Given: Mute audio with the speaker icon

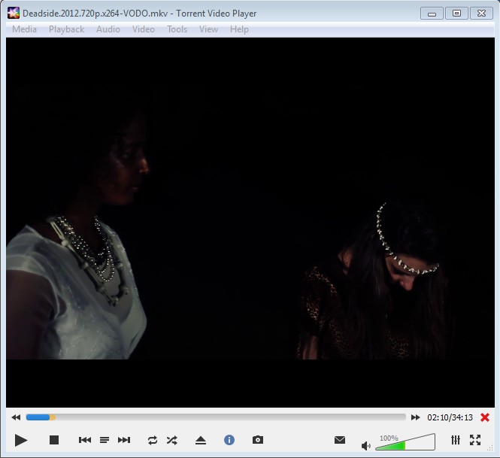Looking at the screenshot, I should click(x=366, y=445).
